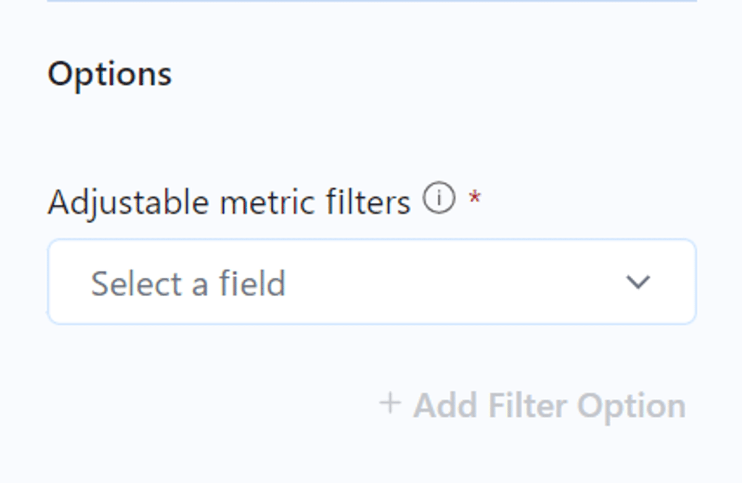This screenshot has width=742, height=483.
Task: Click the bottom border line of the input above Options
Action: click(x=372, y=1)
